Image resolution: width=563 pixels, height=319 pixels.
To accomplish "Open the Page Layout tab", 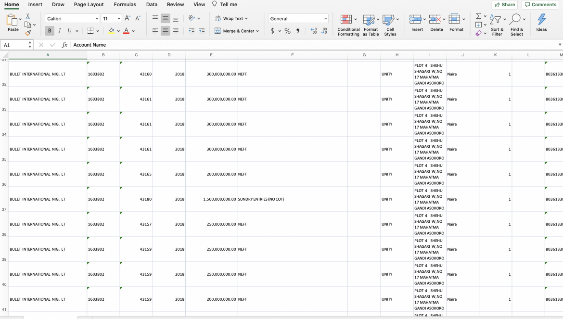I will pyautogui.click(x=89, y=5).
